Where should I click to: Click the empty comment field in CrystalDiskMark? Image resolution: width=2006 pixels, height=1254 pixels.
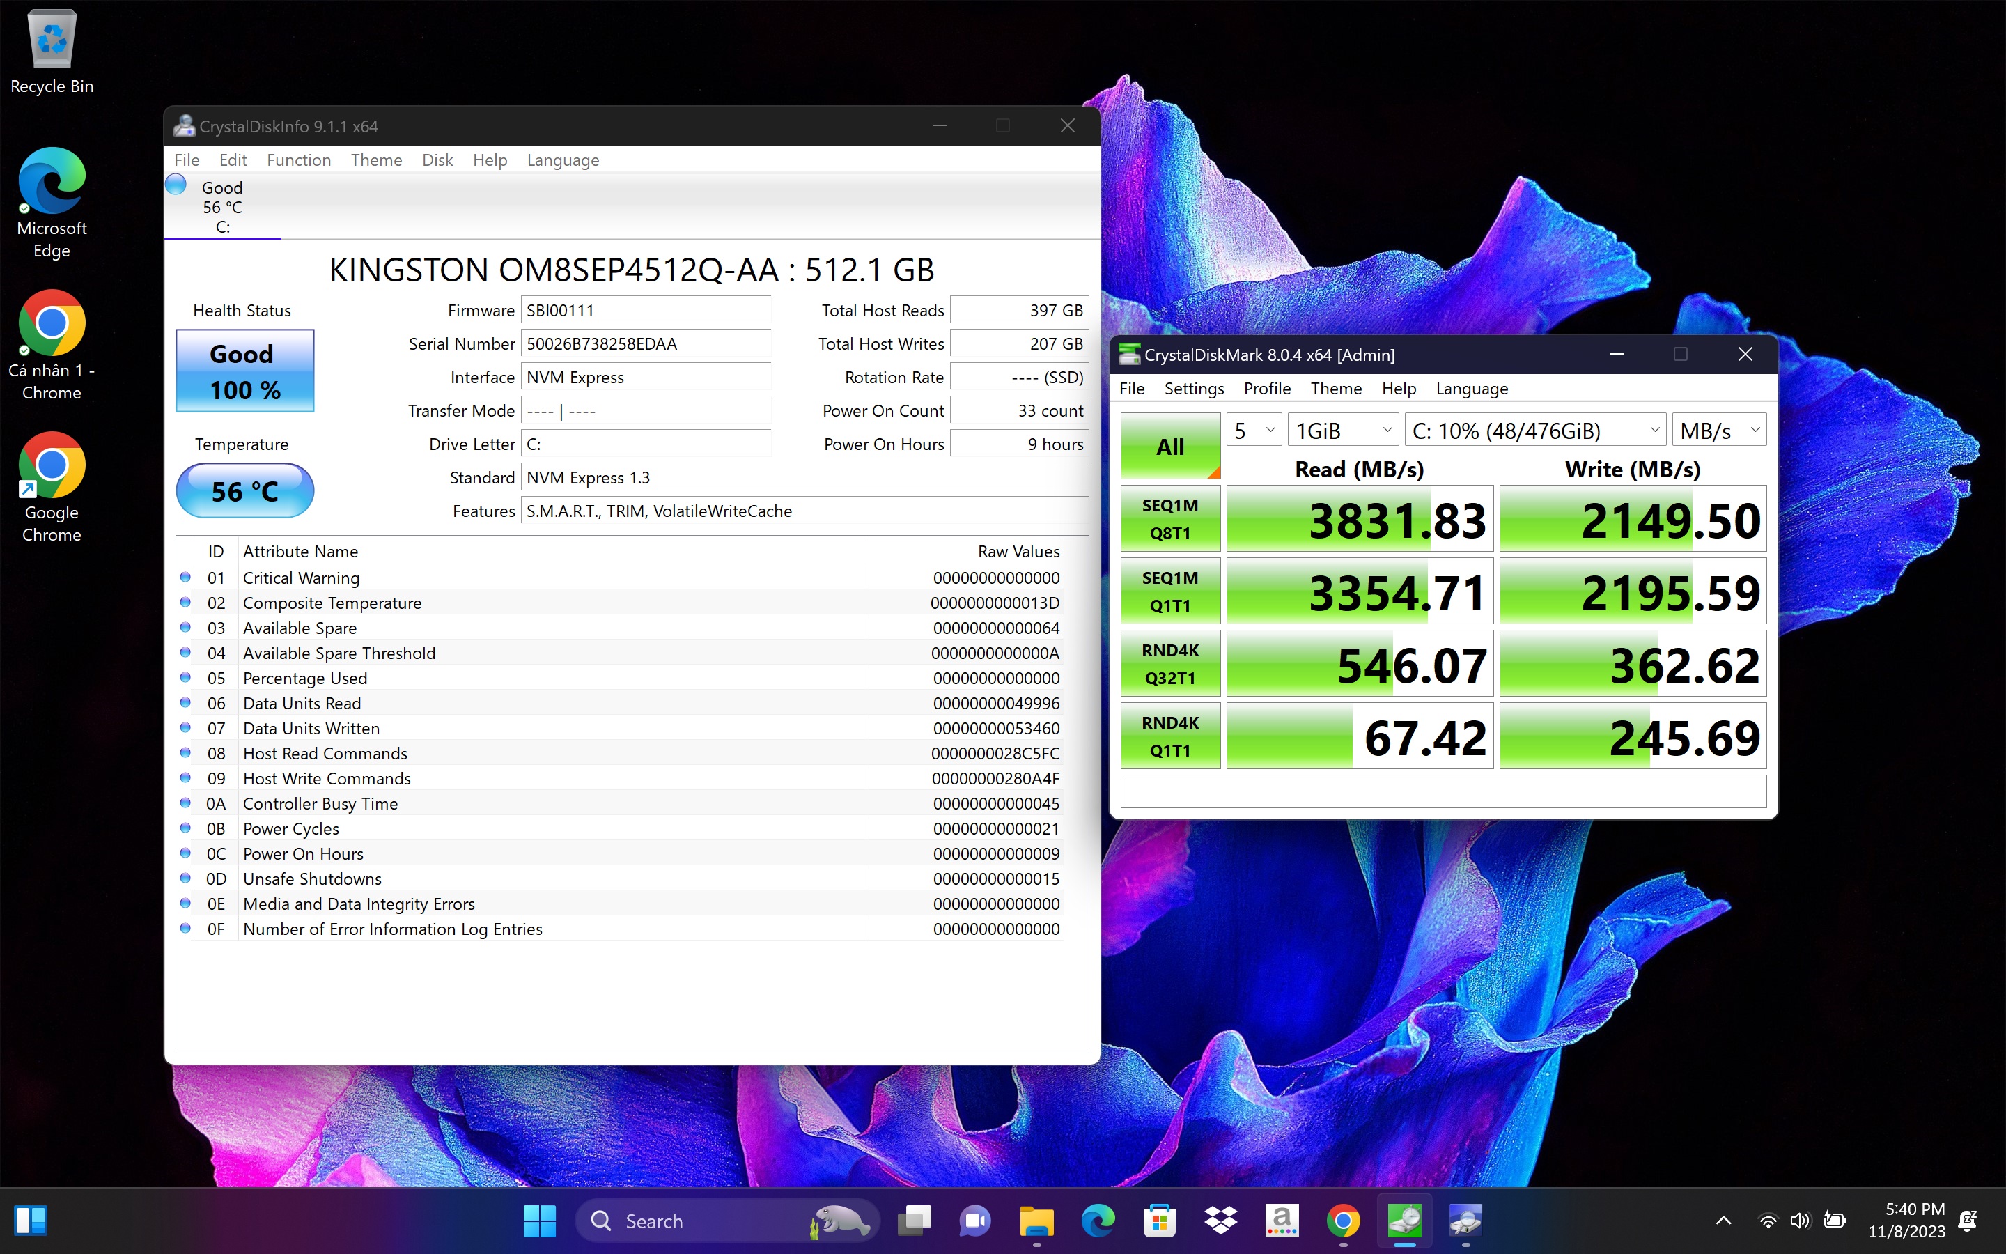click(x=1443, y=791)
